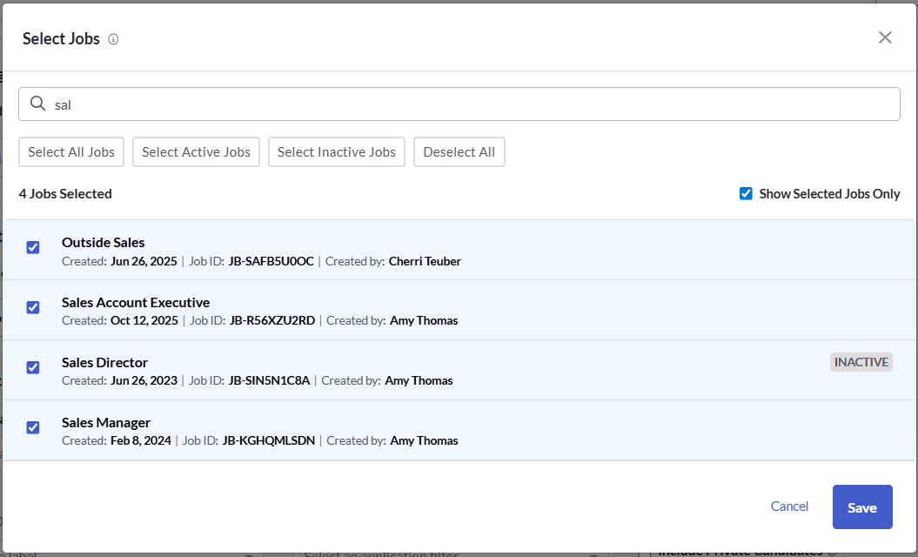Click the INACTIVE badge on Sales Director

click(x=861, y=362)
